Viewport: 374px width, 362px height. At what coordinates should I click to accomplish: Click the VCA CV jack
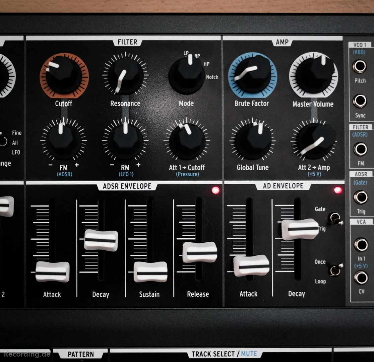click(361, 278)
